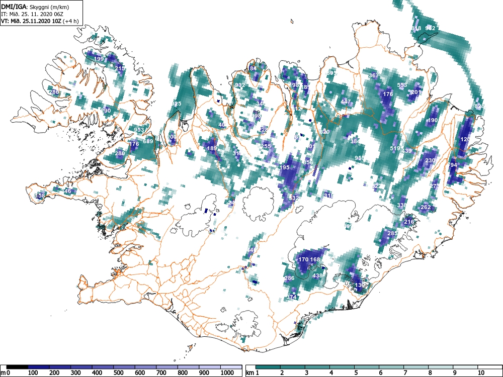Image resolution: width=503 pixels, height=377 pixels.
Task: Click the 'm 0' legend label
Action: [x=6, y=373]
